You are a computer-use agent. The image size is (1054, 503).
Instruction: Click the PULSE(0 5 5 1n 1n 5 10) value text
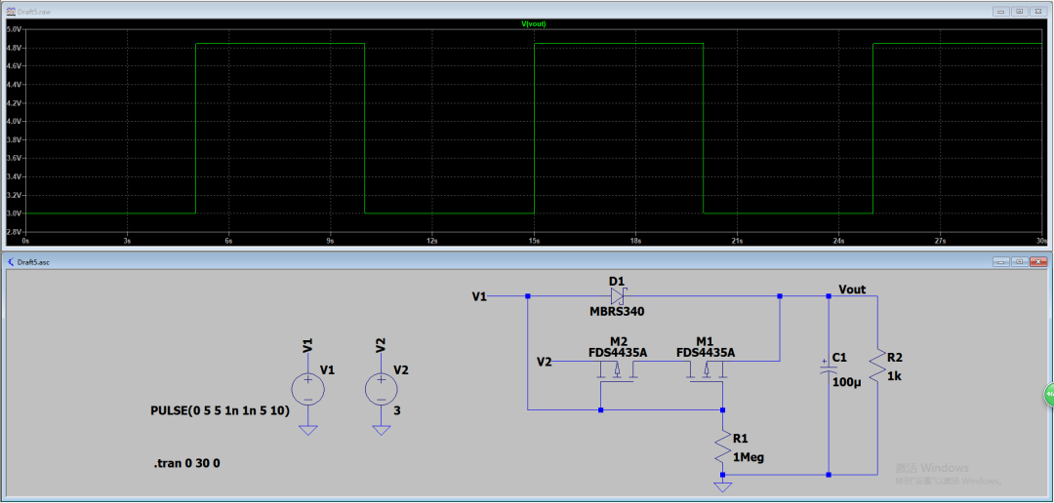221,410
